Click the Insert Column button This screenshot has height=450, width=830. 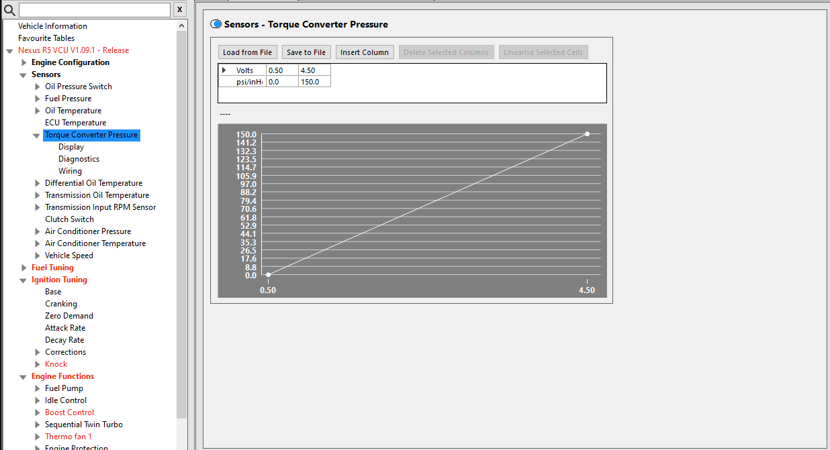[x=364, y=52]
